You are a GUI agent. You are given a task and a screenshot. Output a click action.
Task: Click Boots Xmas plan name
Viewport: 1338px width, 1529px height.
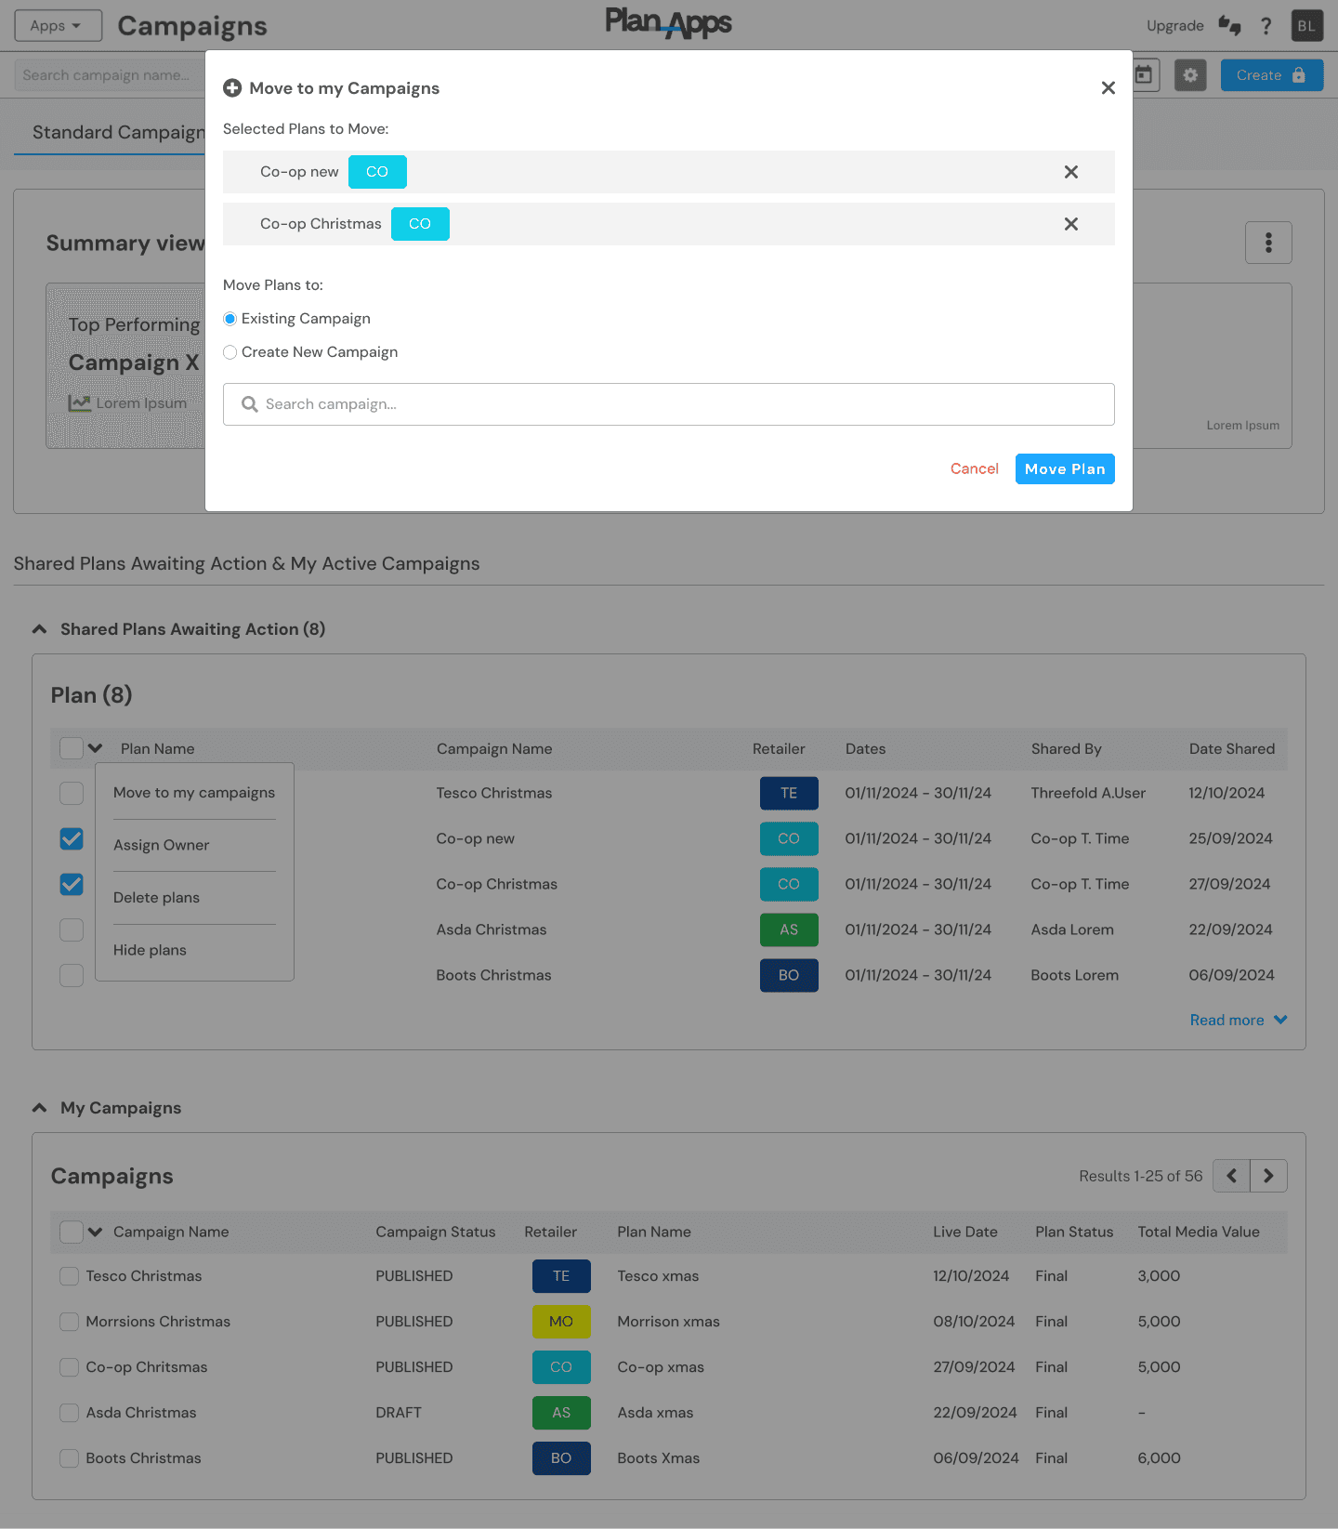[659, 1458]
